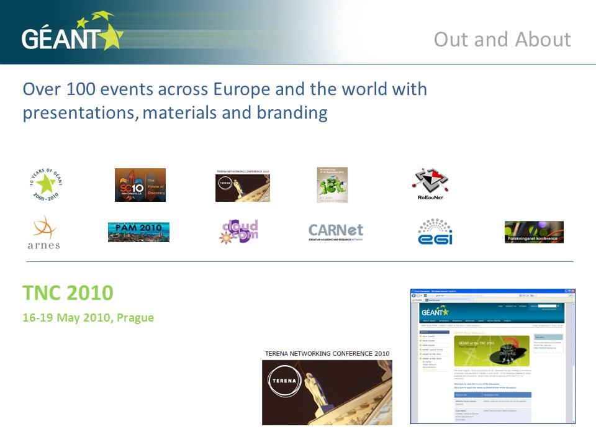Select the ICT 2010 event logo
This screenshot has height=447, width=596.
(x=332, y=185)
